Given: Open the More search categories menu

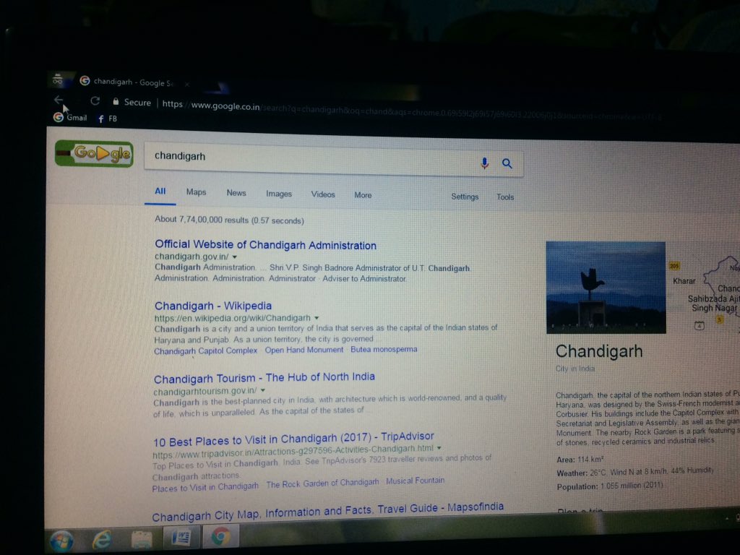Looking at the screenshot, I should 363,195.
